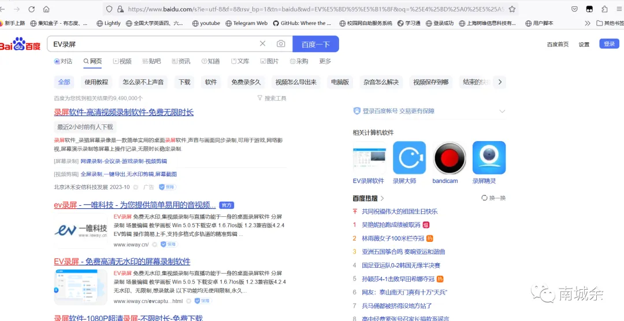Click the 搜索工具 filter icon
Image resolution: width=624 pixels, height=321 pixels.
click(260, 98)
